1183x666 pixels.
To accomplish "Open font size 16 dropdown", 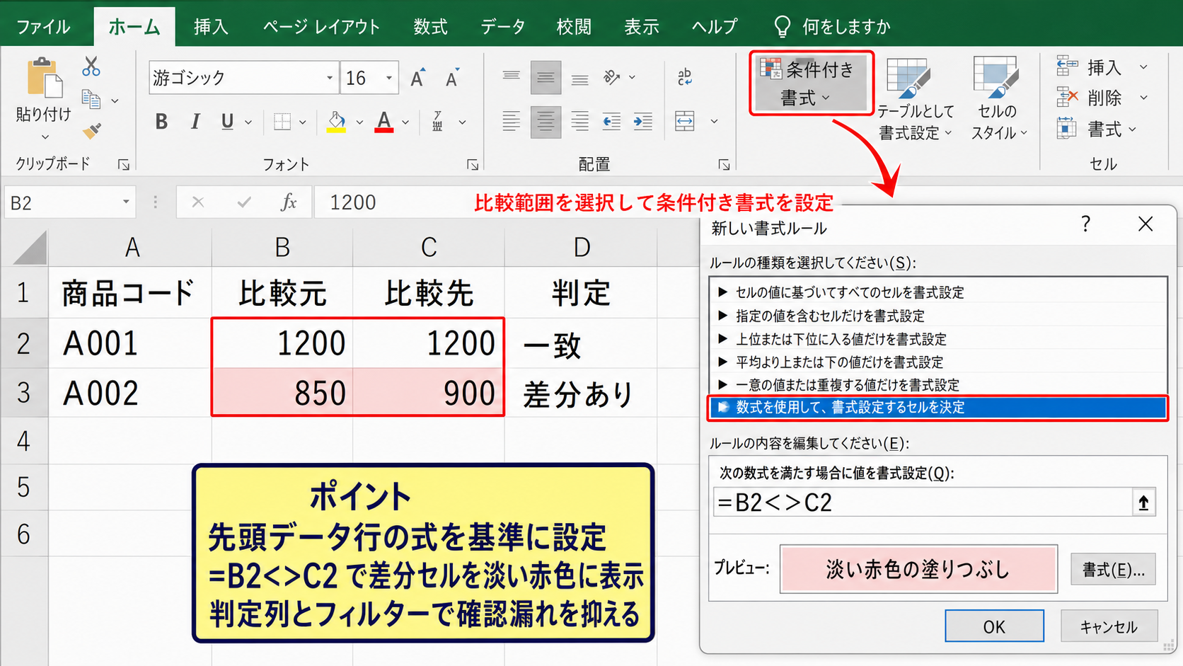I will click(x=389, y=78).
